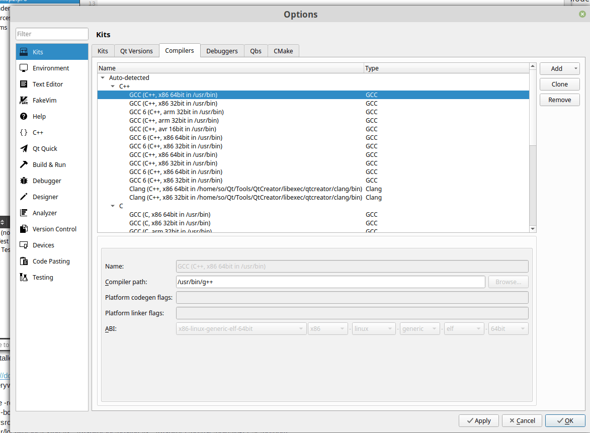Collapse the C++ compilers group

[x=113, y=86]
